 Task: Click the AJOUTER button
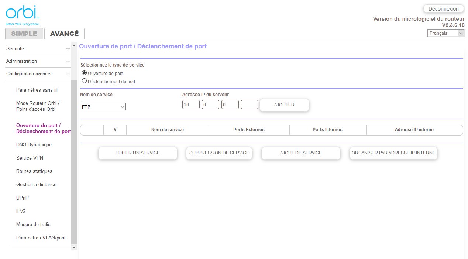[x=284, y=105]
